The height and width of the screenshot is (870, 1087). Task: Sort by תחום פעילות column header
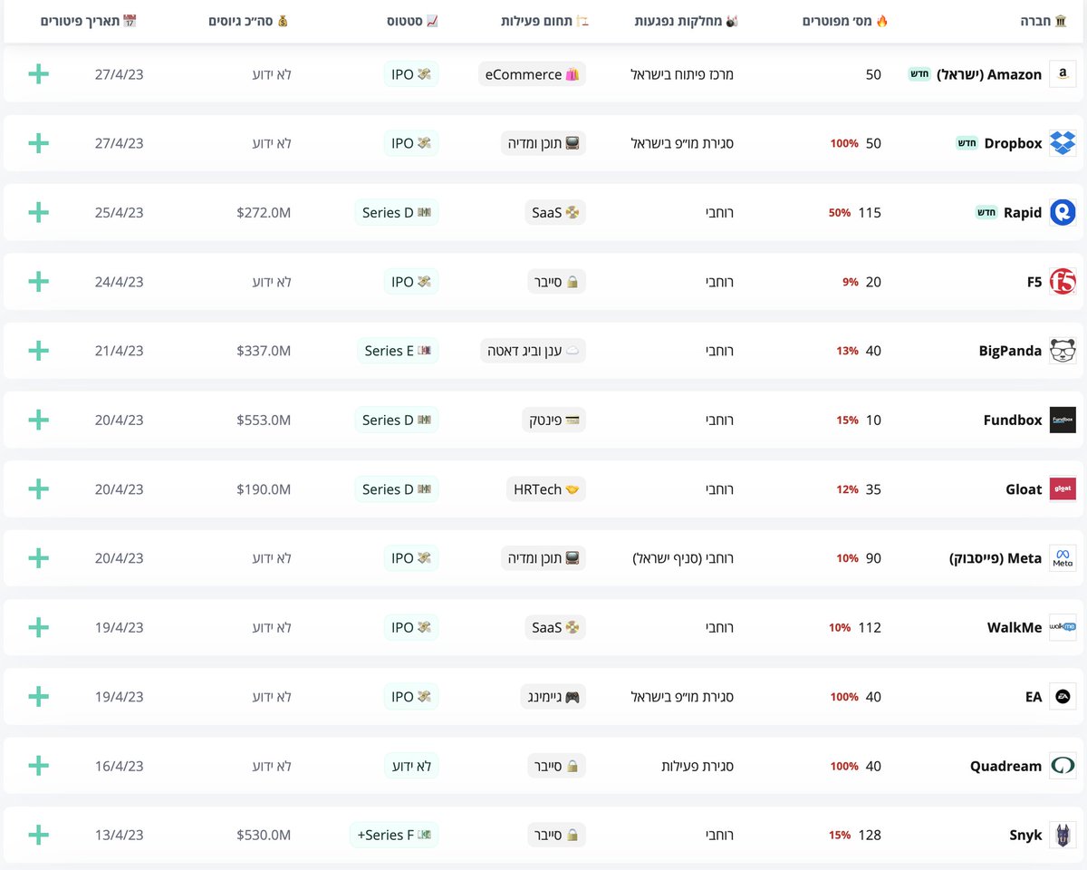coord(545,20)
